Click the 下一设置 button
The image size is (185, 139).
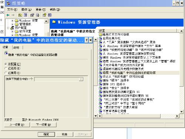tap(44, 125)
